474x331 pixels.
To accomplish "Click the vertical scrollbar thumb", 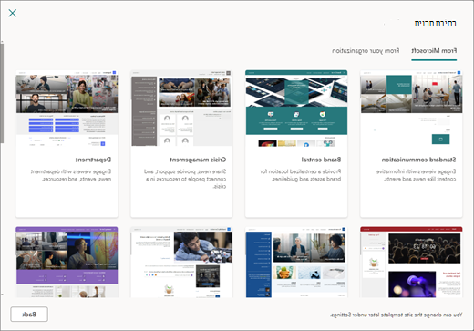I will [x=2, y=93].
